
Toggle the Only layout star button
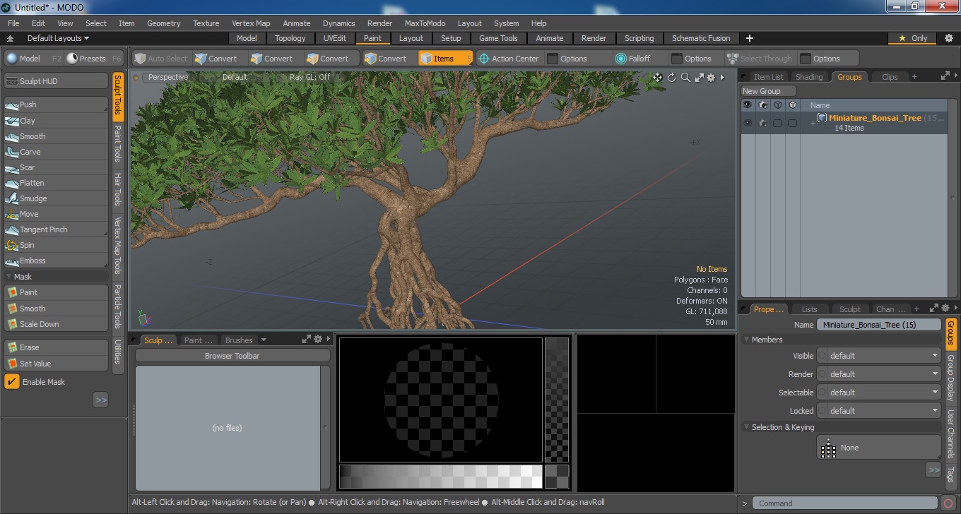click(x=912, y=38)
